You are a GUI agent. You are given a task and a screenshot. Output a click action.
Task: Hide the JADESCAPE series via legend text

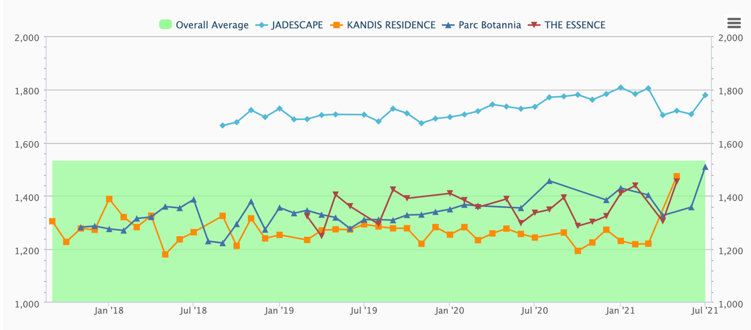[297, 25]
